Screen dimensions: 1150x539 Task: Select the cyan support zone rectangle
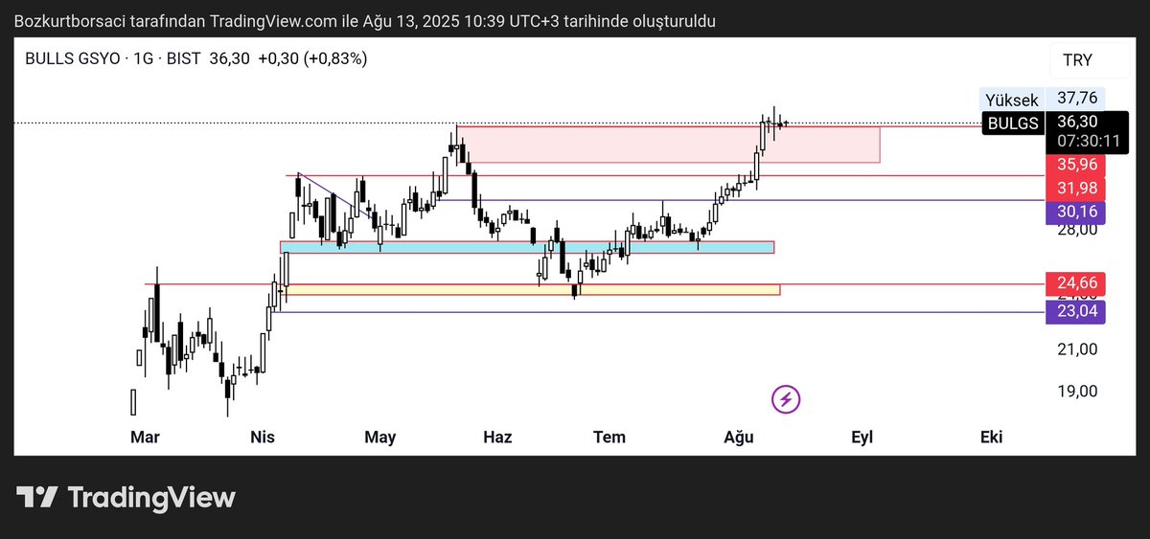[527, 247]
